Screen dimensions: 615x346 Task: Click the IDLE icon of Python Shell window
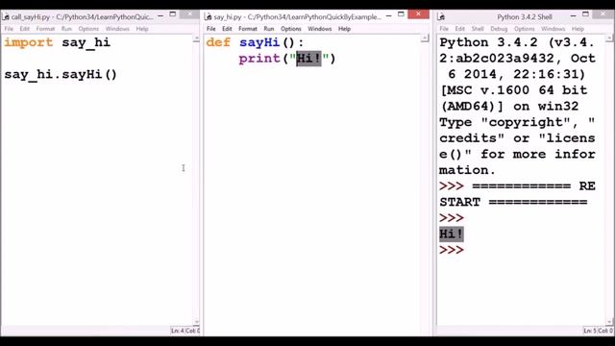(441, 16)
